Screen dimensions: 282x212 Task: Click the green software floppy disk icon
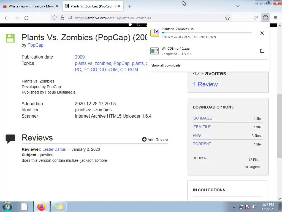pos(10,38)
